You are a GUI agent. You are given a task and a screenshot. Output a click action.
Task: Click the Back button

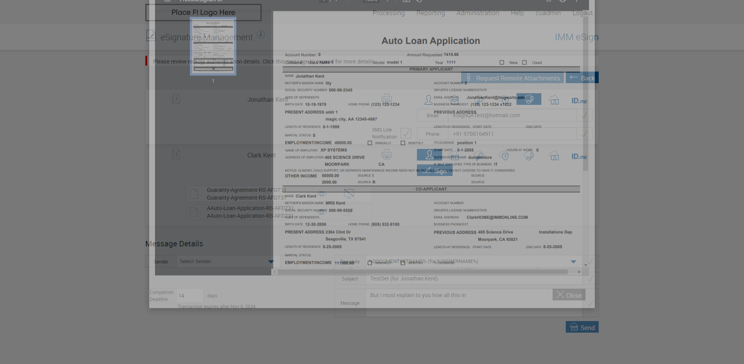click(x=582, y=78)
